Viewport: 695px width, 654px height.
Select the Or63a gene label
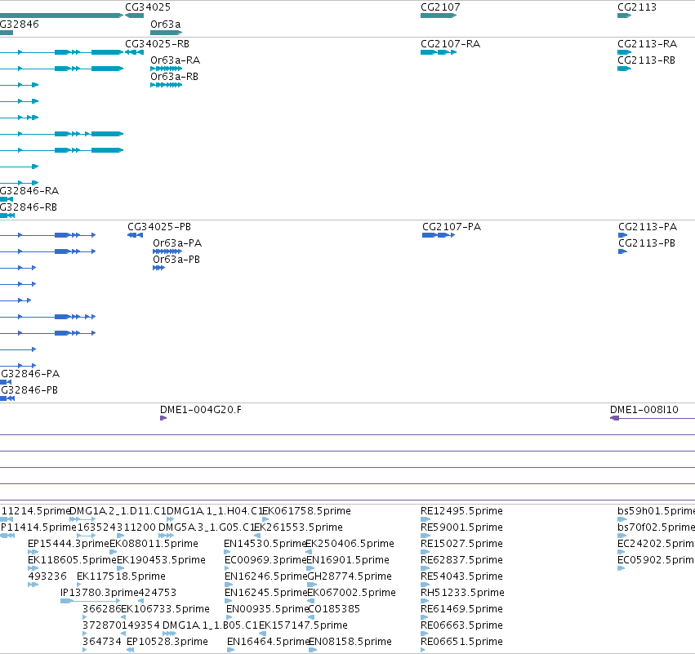165,24
